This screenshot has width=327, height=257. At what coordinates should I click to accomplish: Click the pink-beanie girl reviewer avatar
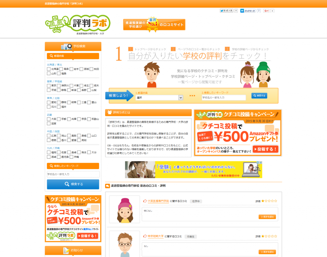(x=124, y=210)
